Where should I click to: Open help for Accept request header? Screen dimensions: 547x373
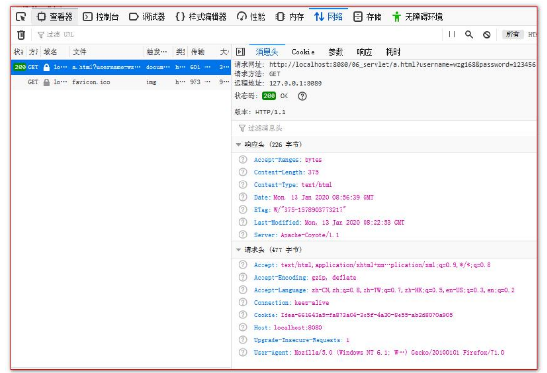coord(243,265)
